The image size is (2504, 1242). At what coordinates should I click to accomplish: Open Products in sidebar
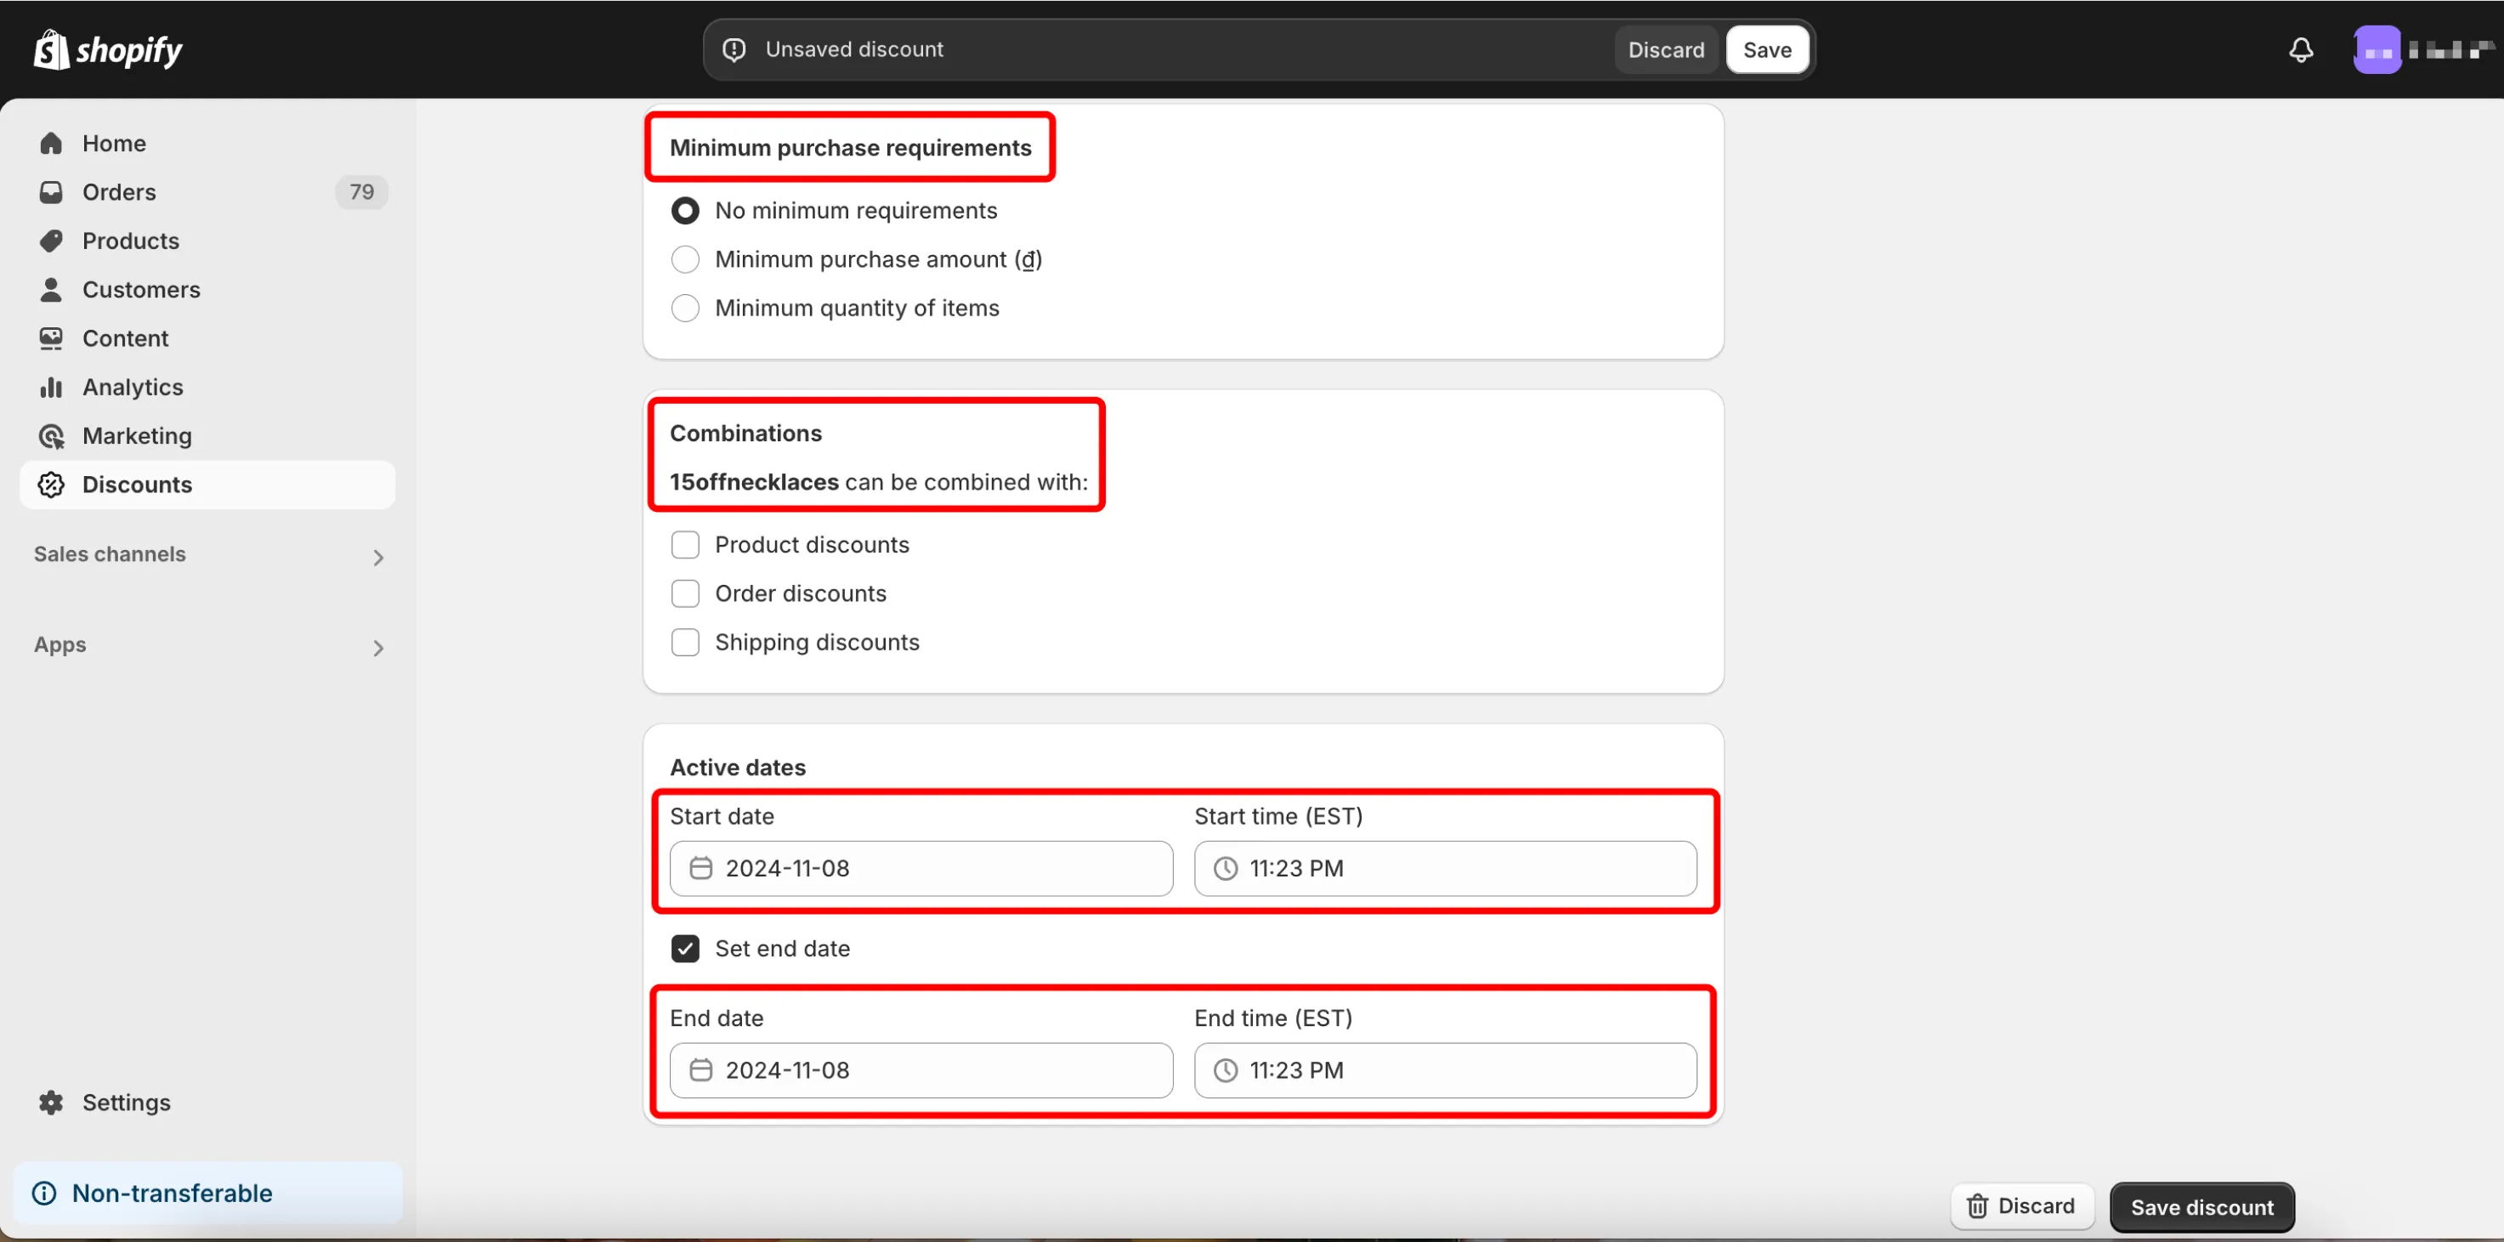207,241
